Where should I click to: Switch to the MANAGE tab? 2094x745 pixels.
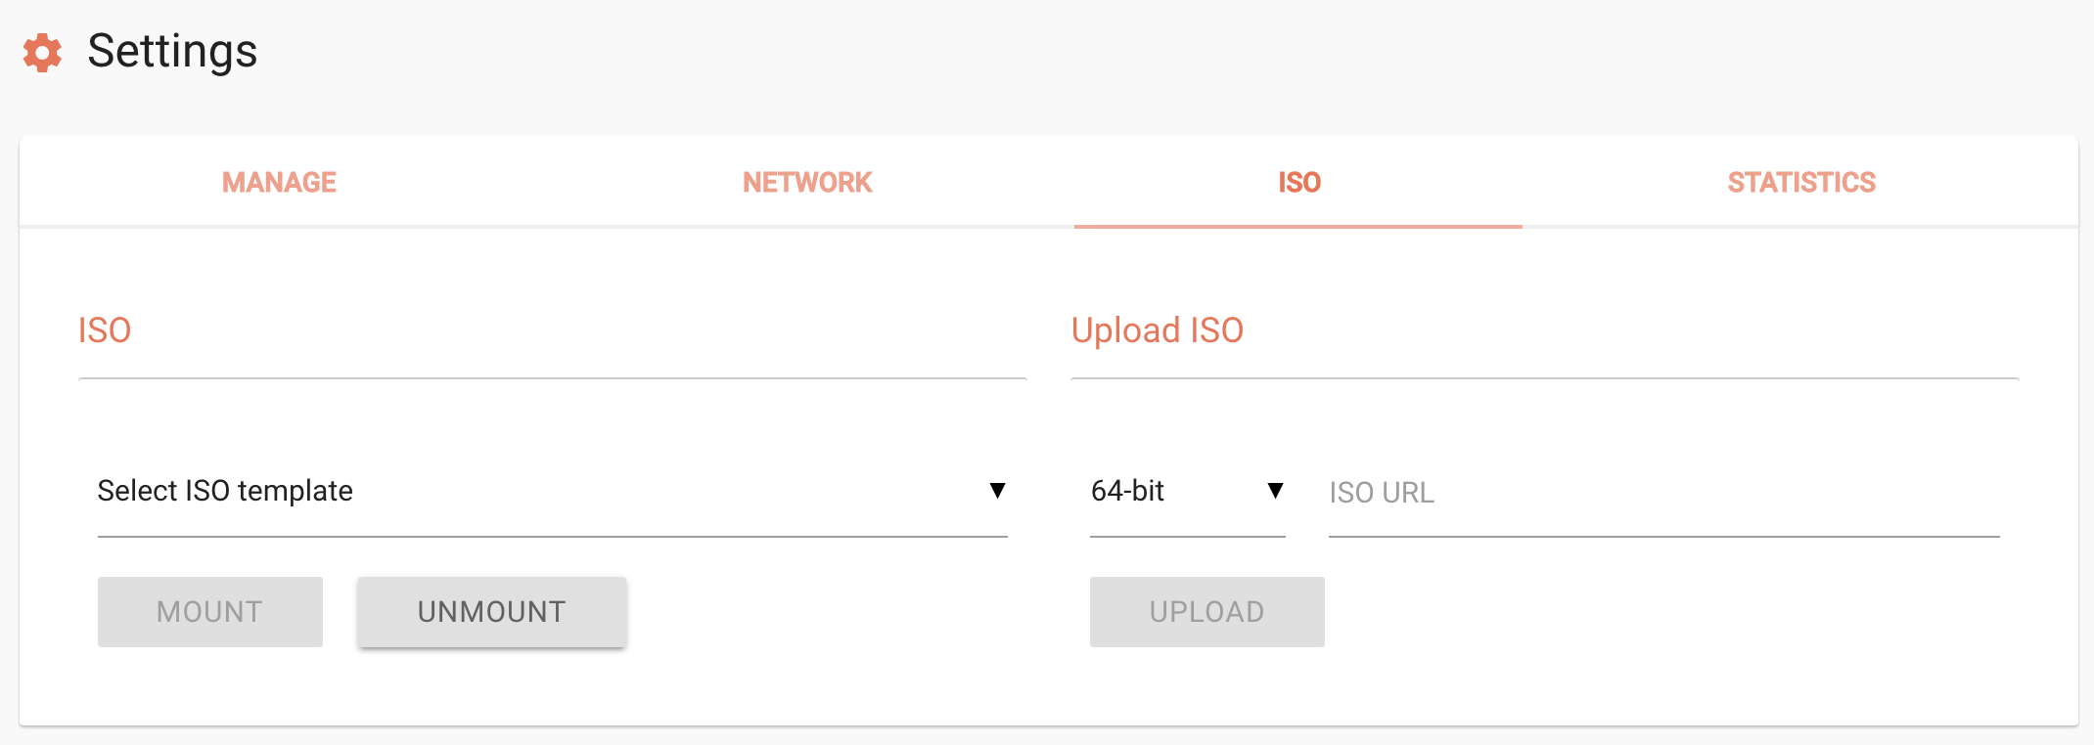point(279,183)
